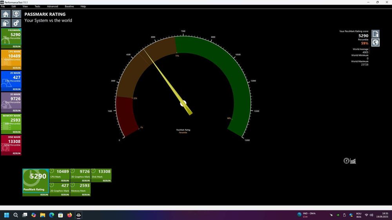The width and height of the screenshot is (392, 220).
Task: Open the Baseline menu
Action: point(69,7)
